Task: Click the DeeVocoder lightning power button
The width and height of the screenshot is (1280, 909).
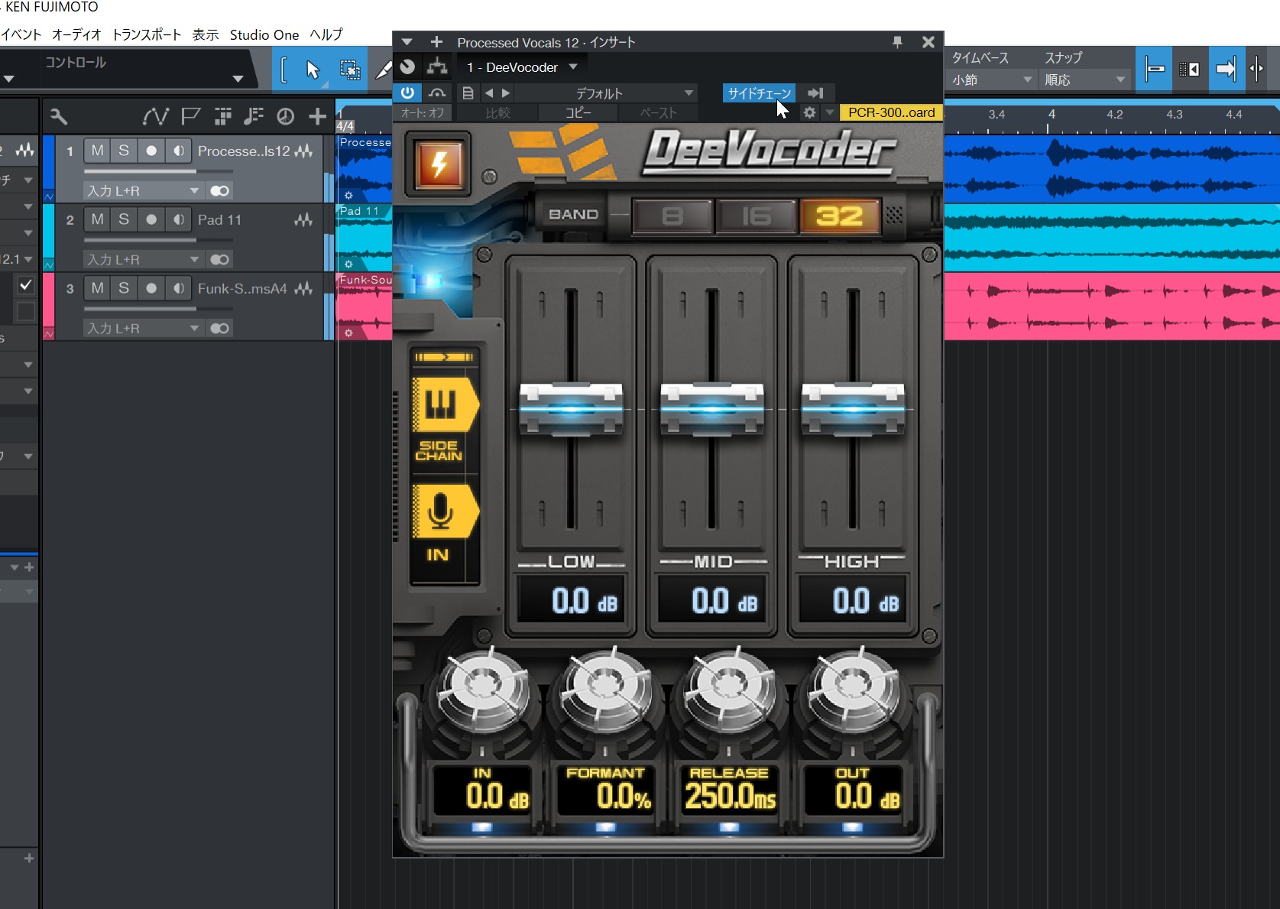Action: point(439,164)
